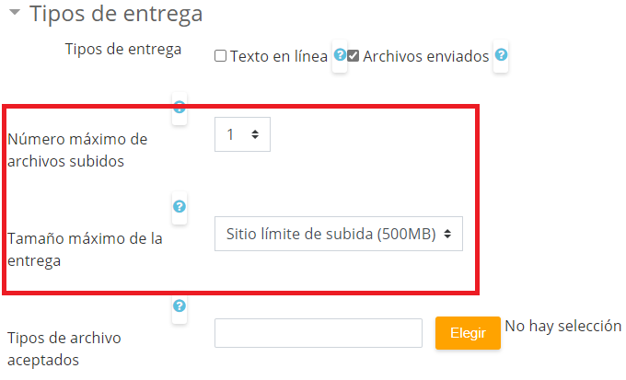Show help for Número máximo de archivos subidos

tap(180, 107)
